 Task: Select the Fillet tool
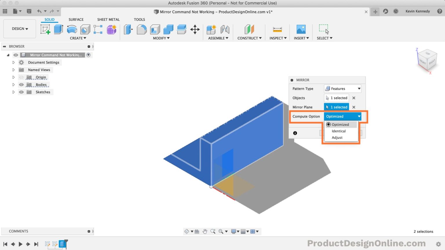[x=142, y=29]
